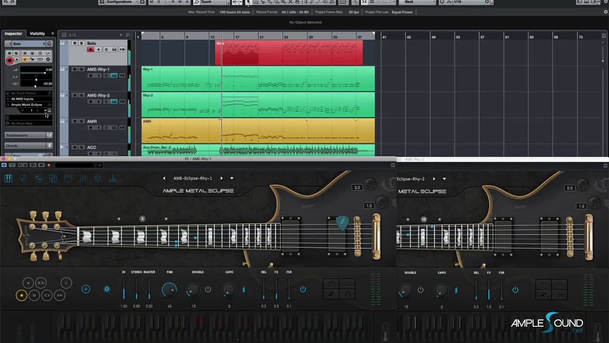Expand the TrackVersions section
609x343 pixels.
[x=26, y=135]
